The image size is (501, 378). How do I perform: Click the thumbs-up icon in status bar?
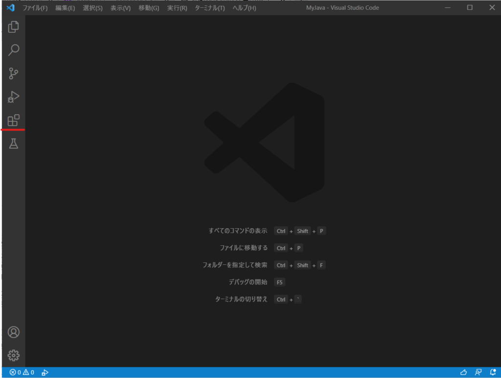point(463,373)
